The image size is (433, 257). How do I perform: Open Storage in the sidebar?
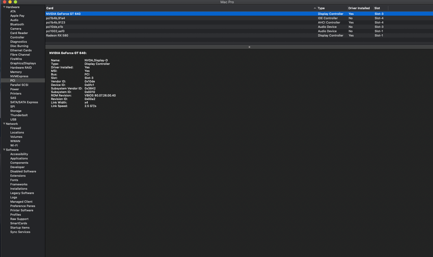tap(16, 111)
